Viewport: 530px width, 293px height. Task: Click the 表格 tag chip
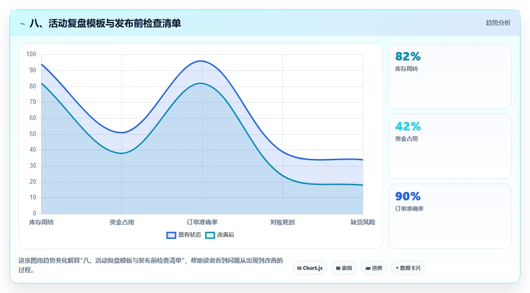344,268
